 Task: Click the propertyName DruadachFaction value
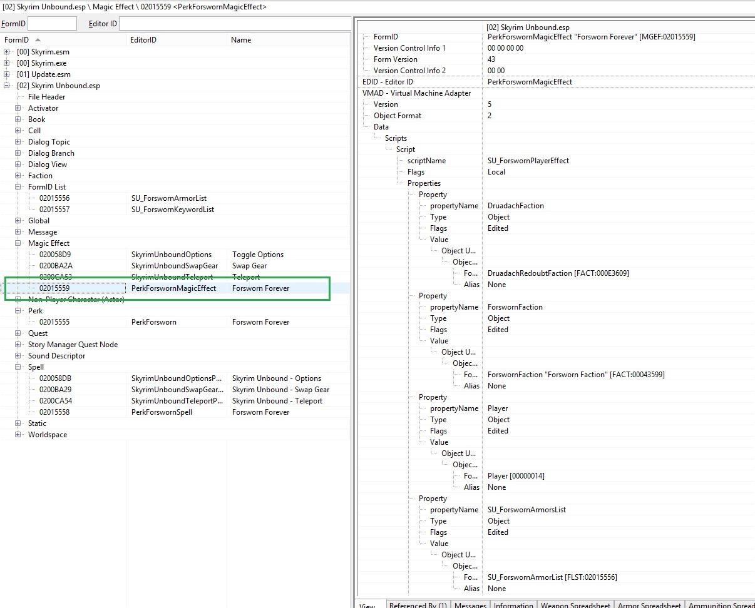click(516, 206)
